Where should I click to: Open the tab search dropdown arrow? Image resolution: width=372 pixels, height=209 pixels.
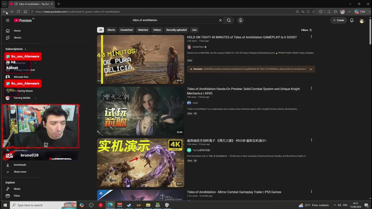4,4
